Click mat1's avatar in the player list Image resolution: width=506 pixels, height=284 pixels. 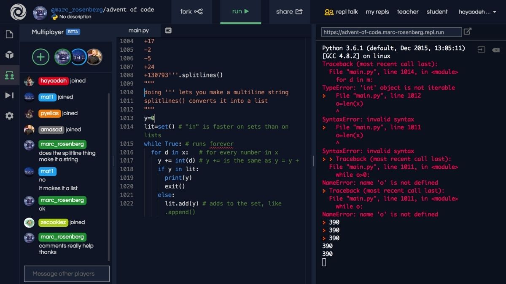pos(78,57)
